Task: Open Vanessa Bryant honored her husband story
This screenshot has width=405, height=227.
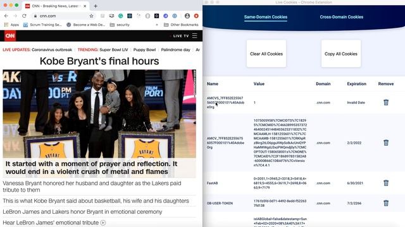Action: point(92,187)
